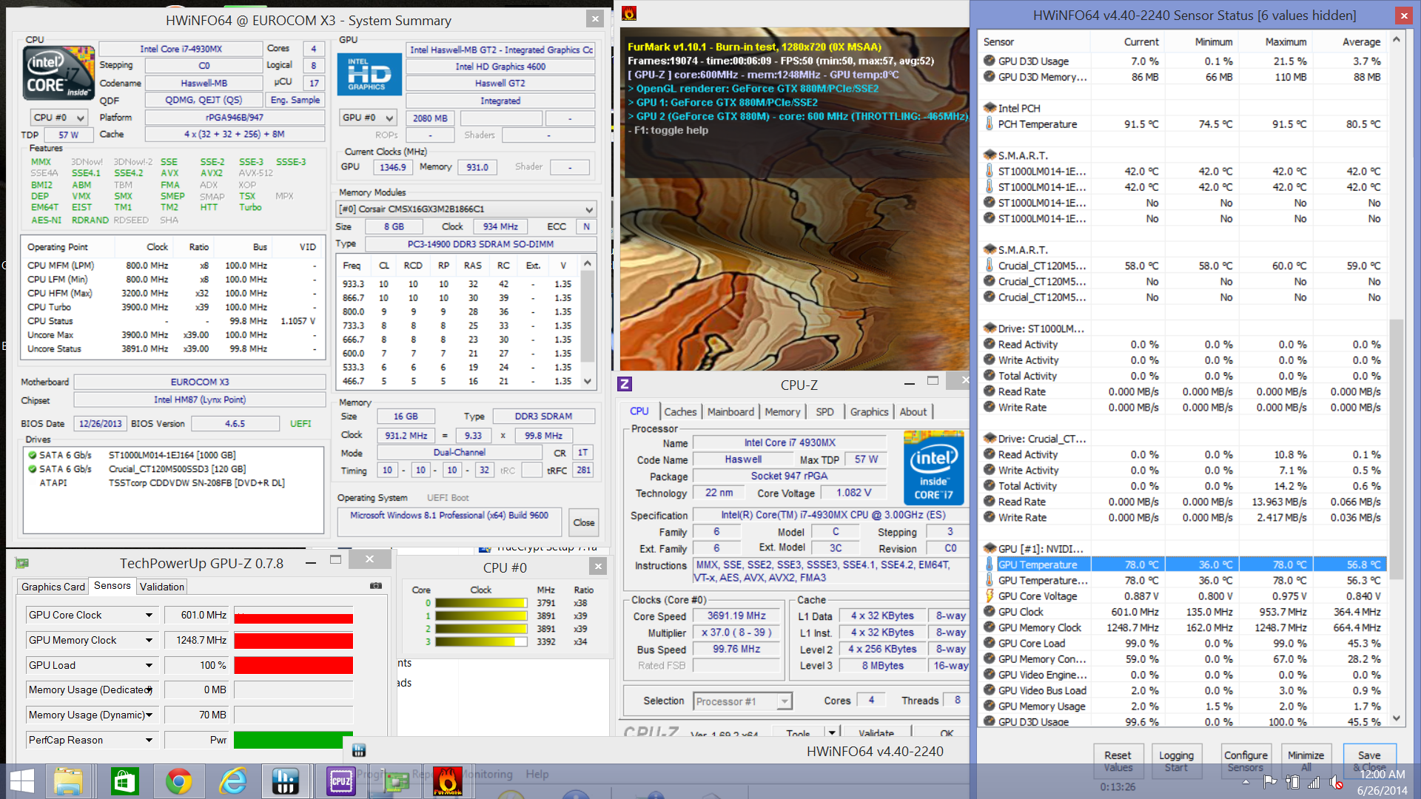Click the Logging Start button
1421x799 pixels.
(1176, 761)
